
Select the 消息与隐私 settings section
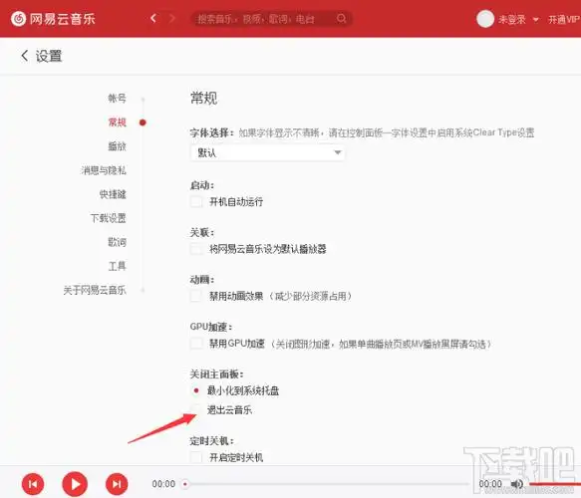coord(104,170)
